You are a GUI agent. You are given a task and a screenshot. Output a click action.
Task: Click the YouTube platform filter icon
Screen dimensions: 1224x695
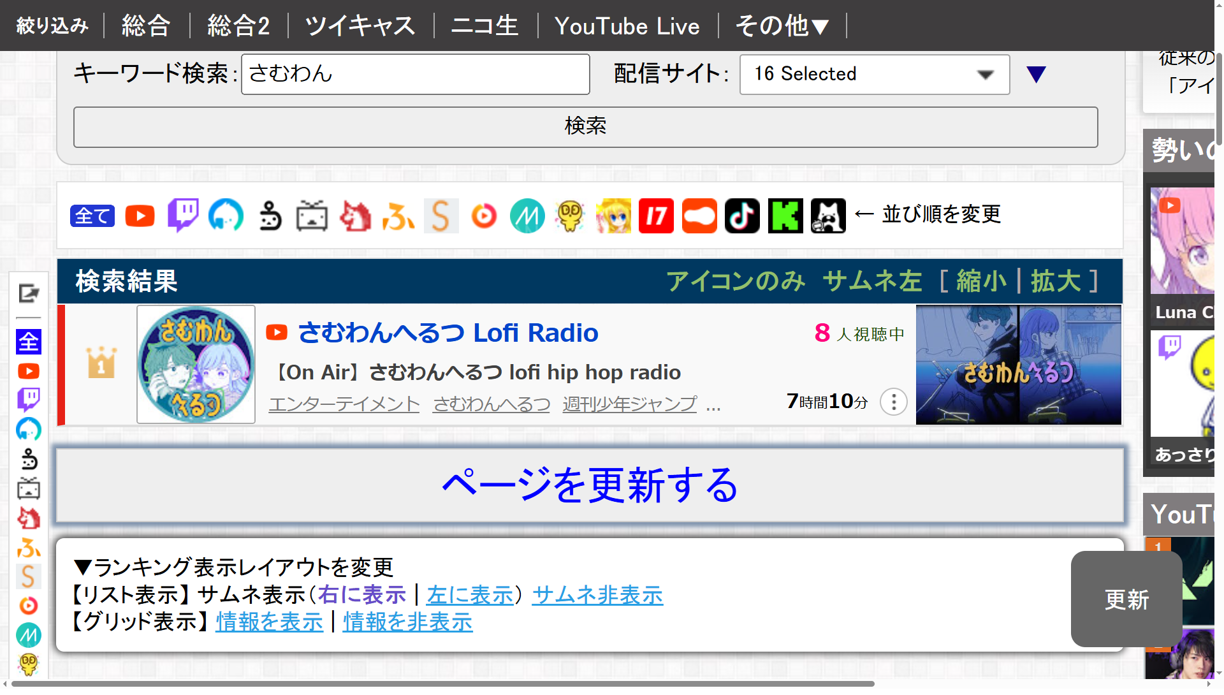pyautogui.click(x=140, y=216)
